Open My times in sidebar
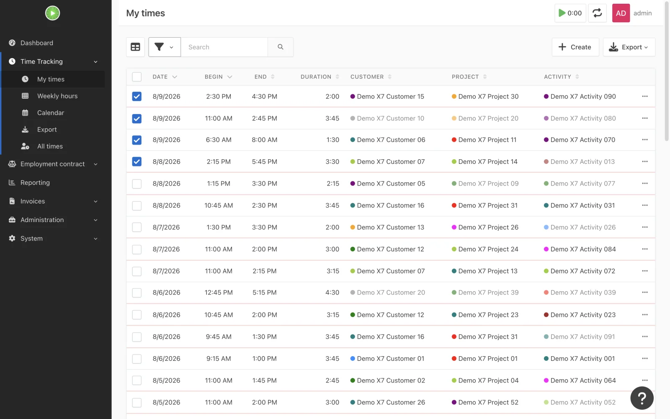The height and width of the screenshot is (419, 670). 53,79
